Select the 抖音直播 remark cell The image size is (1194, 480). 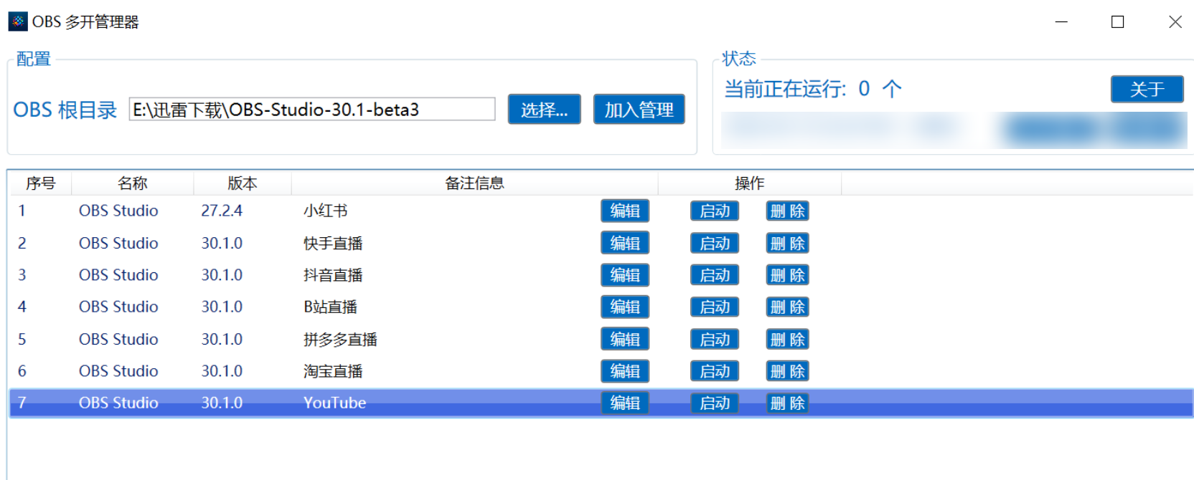click(x=333, y=275)
